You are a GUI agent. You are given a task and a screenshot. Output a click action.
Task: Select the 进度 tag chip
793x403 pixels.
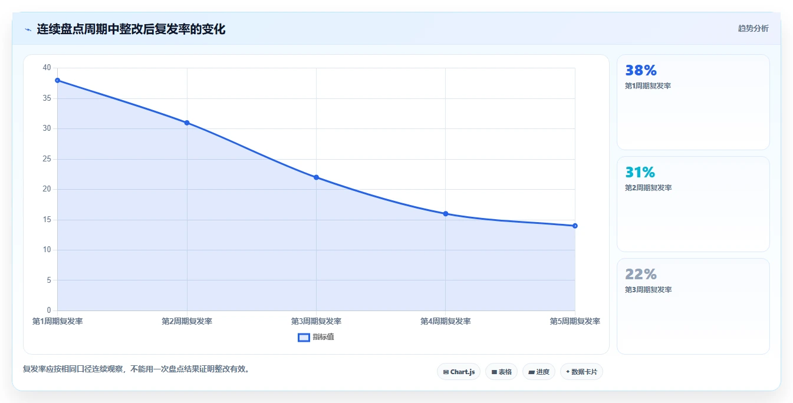point(539,372)
